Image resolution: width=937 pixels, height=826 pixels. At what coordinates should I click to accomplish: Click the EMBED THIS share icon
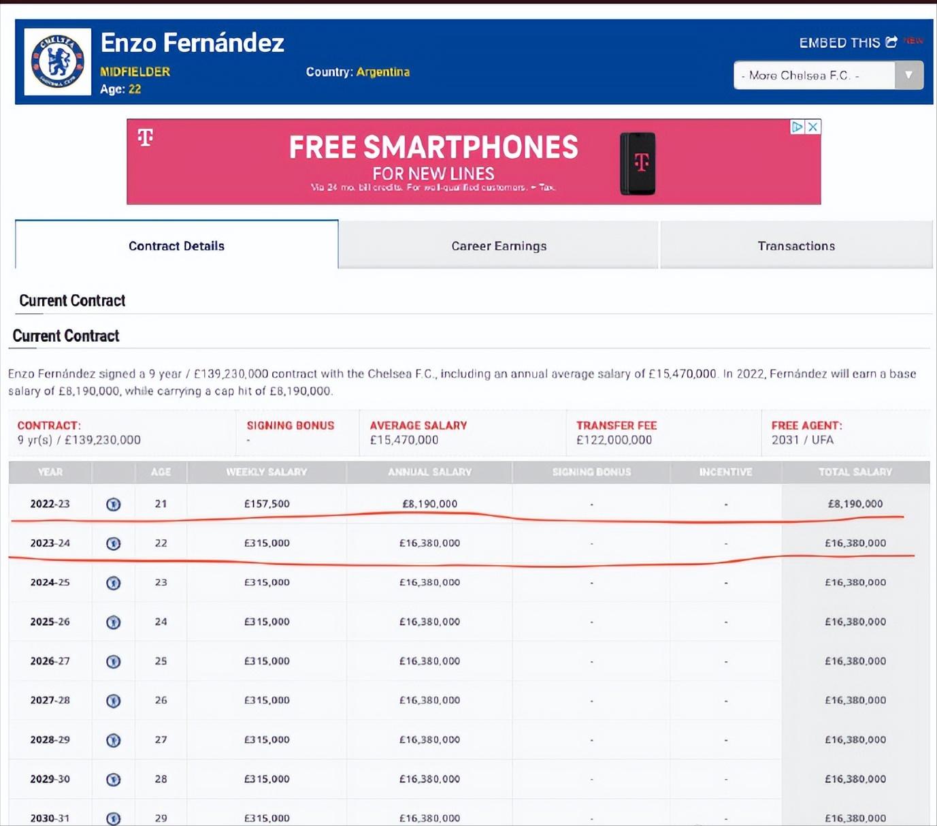(x=891, y=42)
